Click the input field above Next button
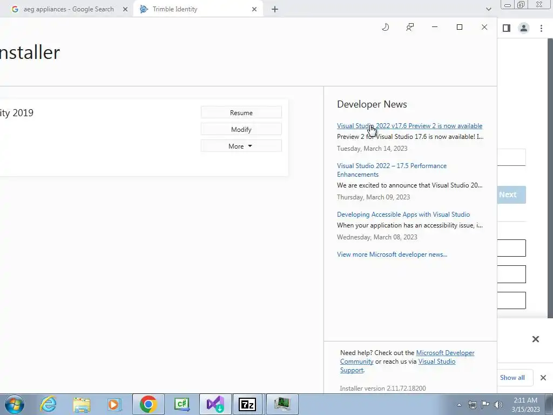This screenshot has width=553, height=415. point(512,157)
